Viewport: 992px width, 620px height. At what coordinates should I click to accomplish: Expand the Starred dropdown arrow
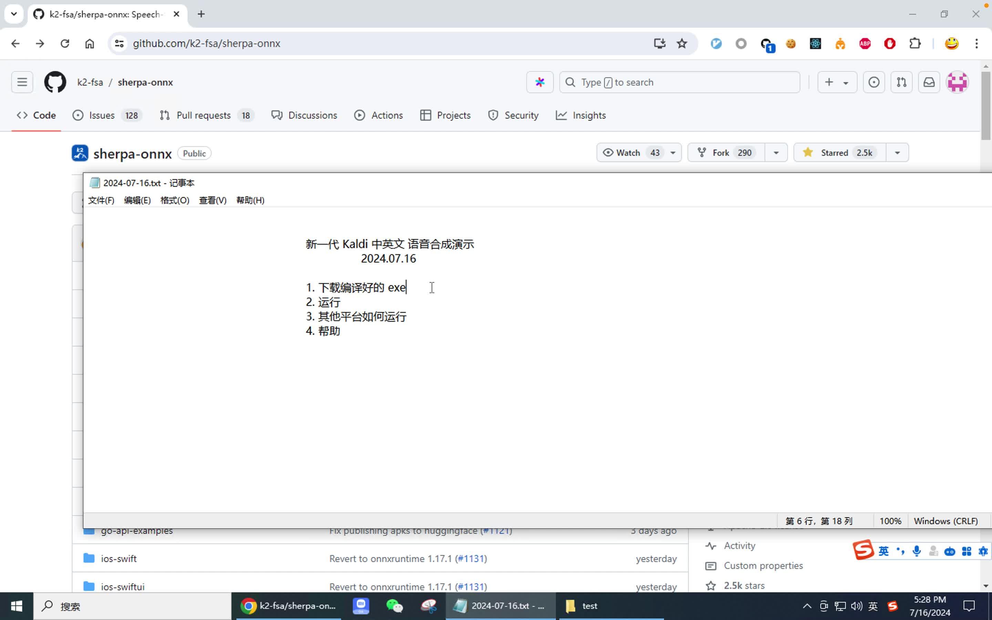(897, 152)
